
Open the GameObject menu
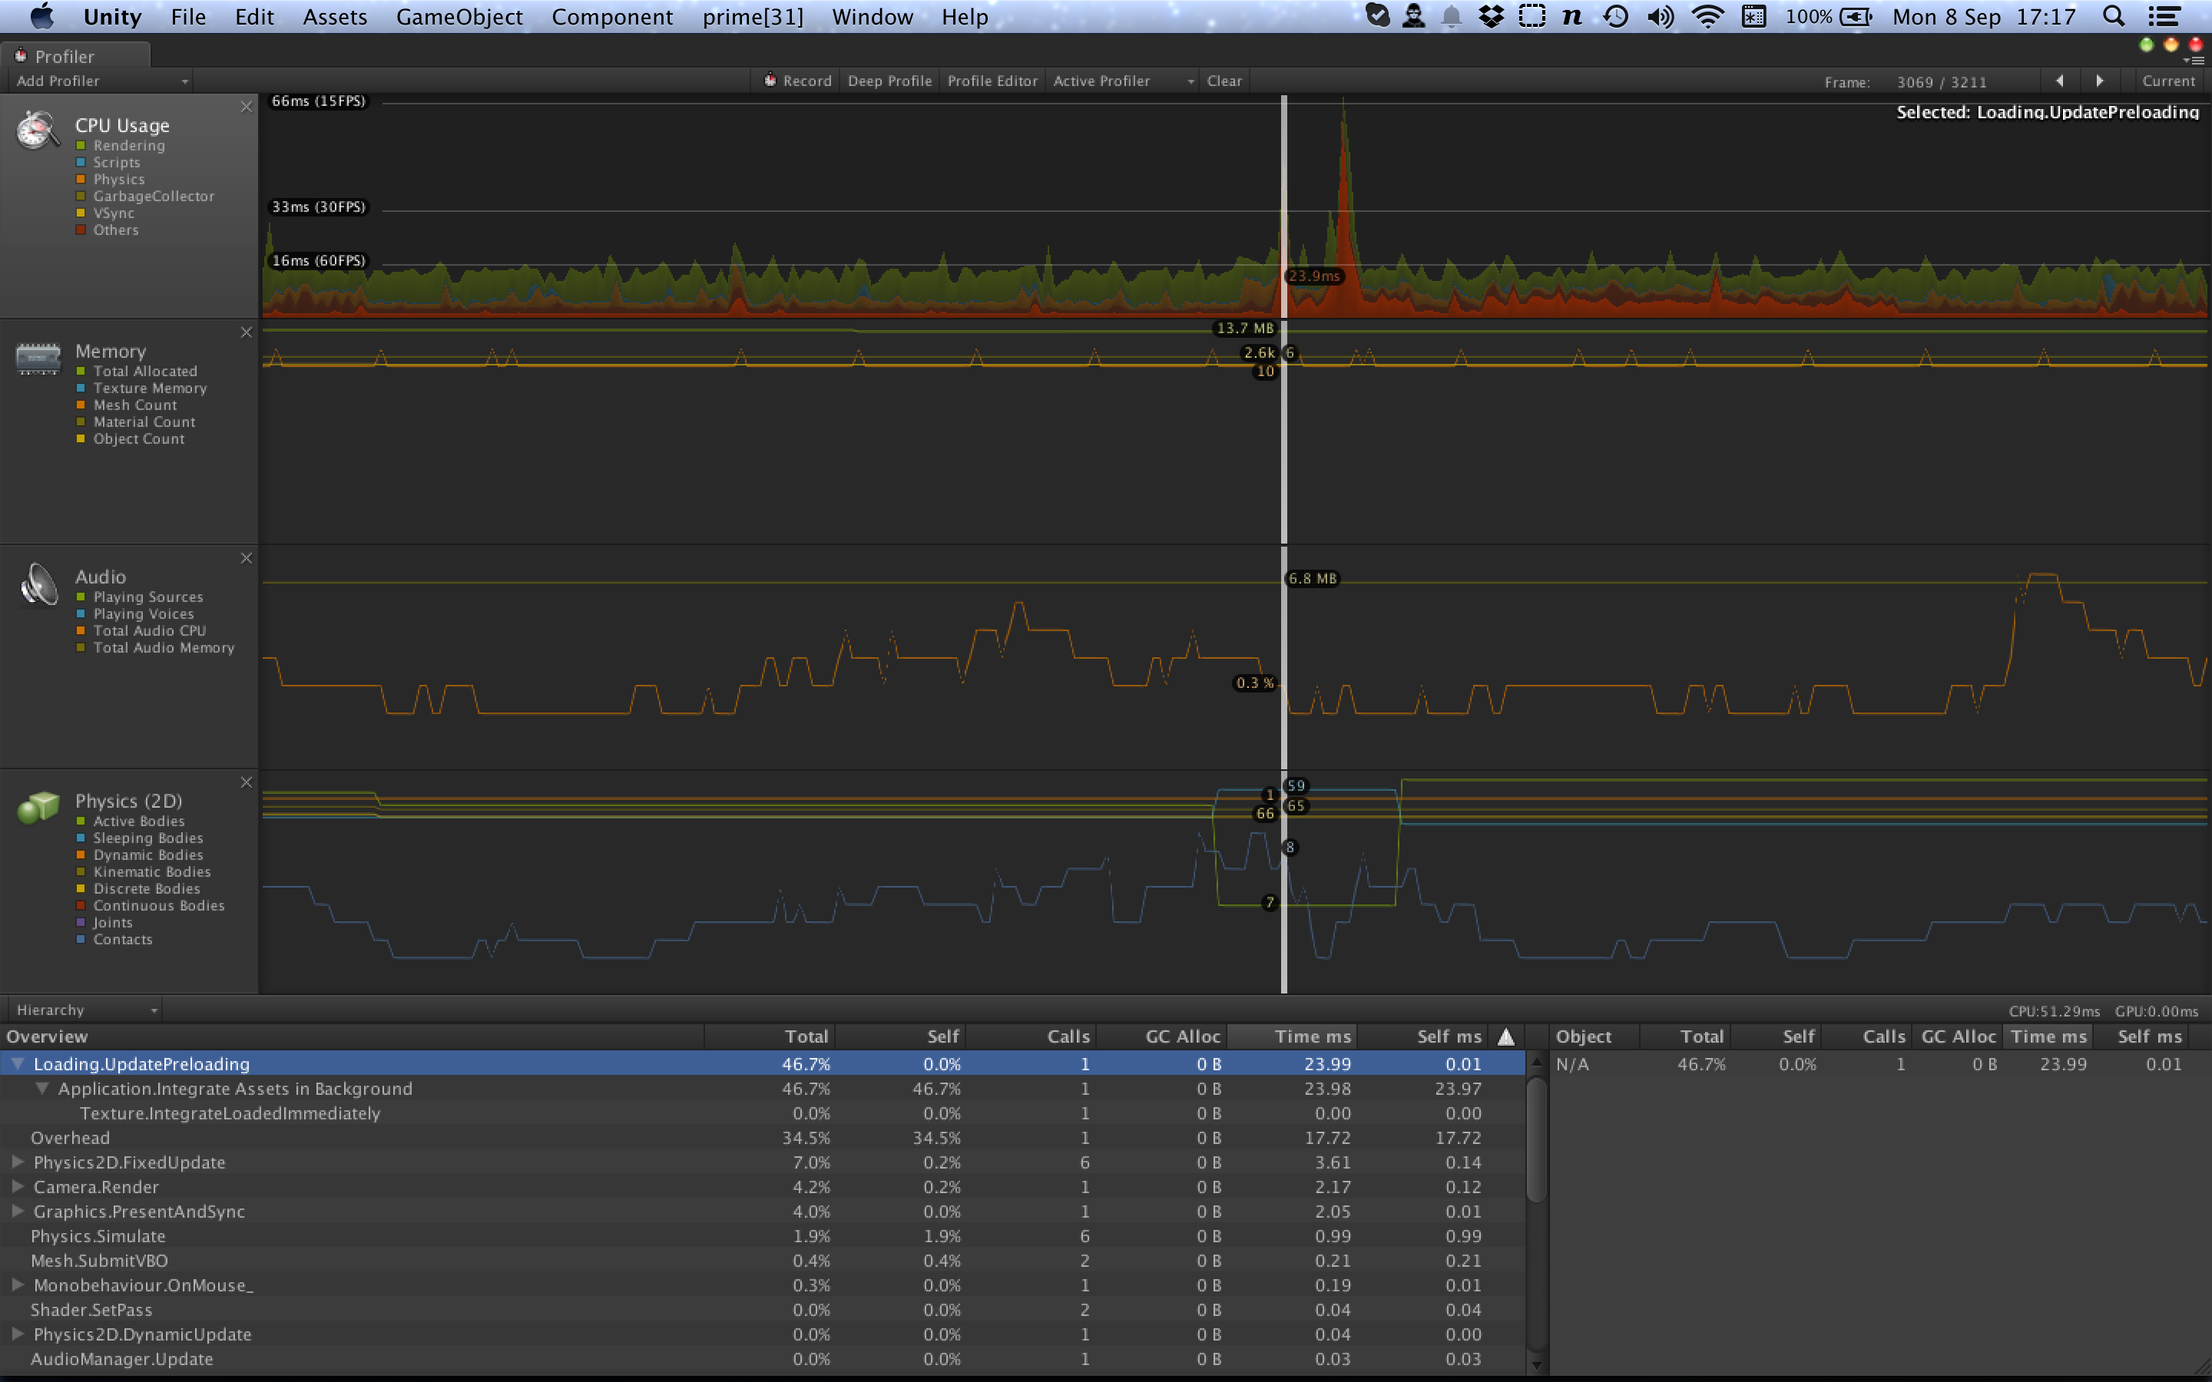click(x=459, y=16)
